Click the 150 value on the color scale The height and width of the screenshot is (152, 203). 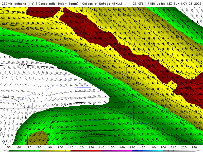[112, 147]
